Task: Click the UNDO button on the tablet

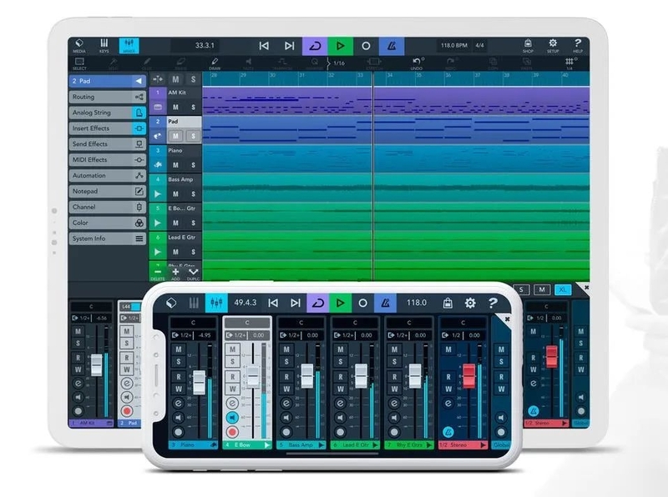Action: click(417, 63)
